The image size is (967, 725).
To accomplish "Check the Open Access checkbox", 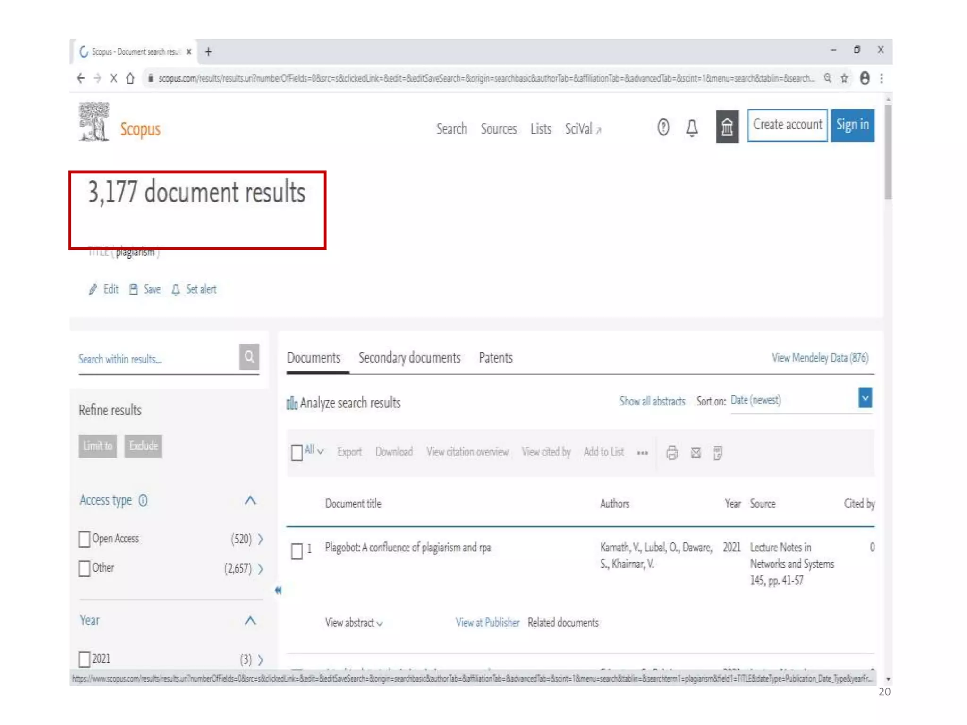I will (85, 539).
